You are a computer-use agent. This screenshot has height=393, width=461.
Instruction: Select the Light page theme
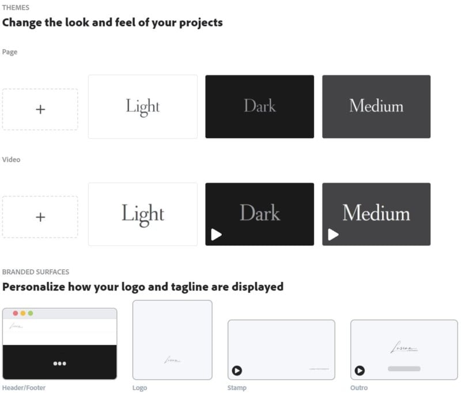(142, 107)
